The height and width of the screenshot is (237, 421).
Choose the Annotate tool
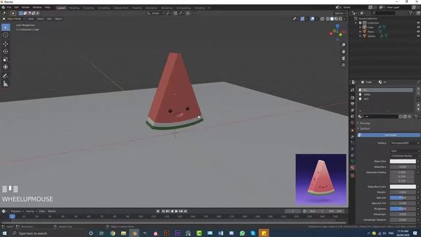pos(6,76)
